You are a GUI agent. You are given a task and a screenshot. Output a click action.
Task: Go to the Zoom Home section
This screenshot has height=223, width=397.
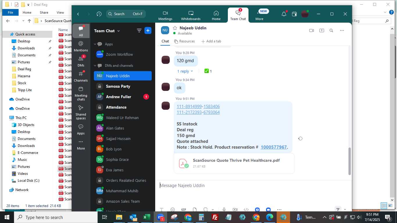[x=216, y=15]
